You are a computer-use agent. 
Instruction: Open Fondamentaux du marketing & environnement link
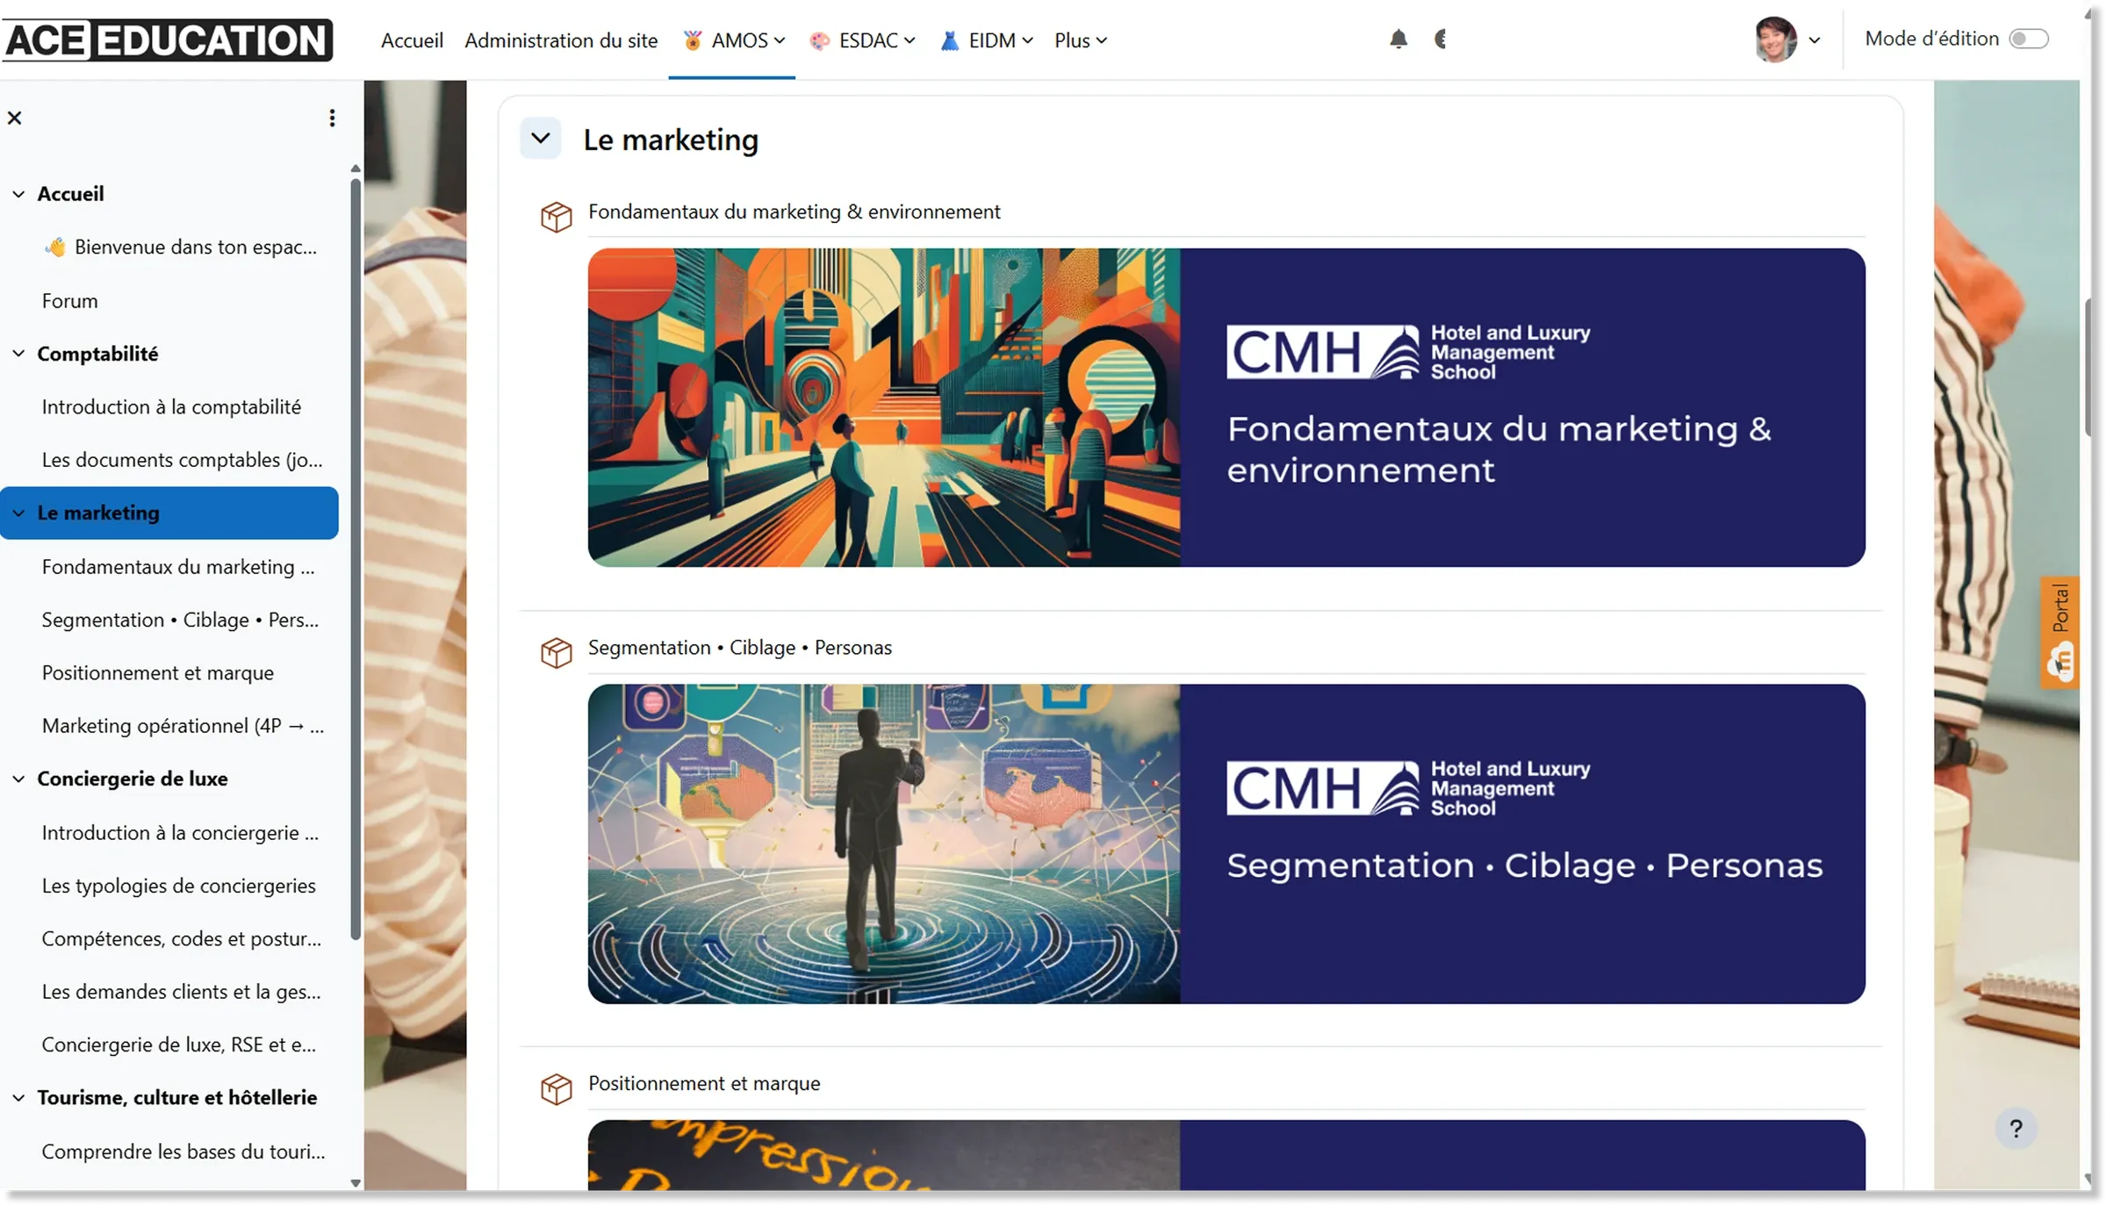(x=794, y=212)
